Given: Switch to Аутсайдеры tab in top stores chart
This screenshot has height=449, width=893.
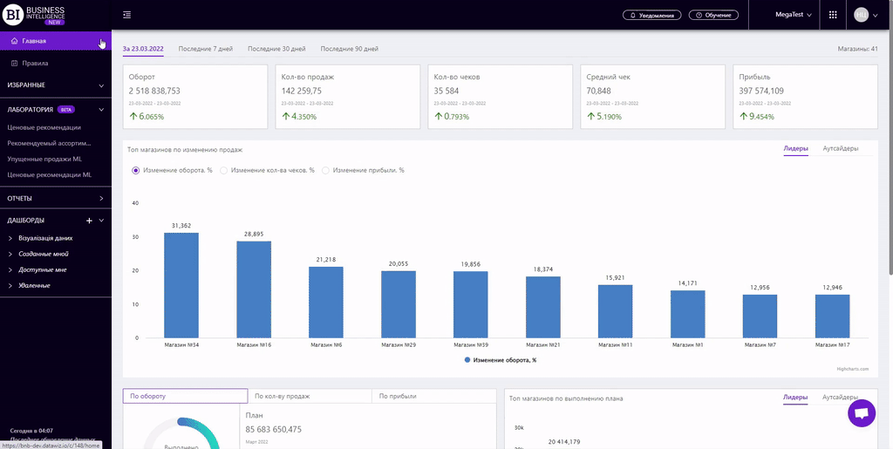Looking at the screenshot, I should (x=840, y=149).
